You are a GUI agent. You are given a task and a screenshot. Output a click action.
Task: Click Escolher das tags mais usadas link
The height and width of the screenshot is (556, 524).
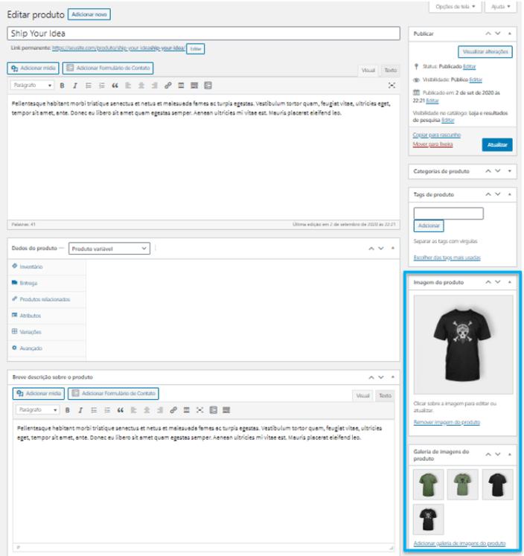click(x=447, y=258)
